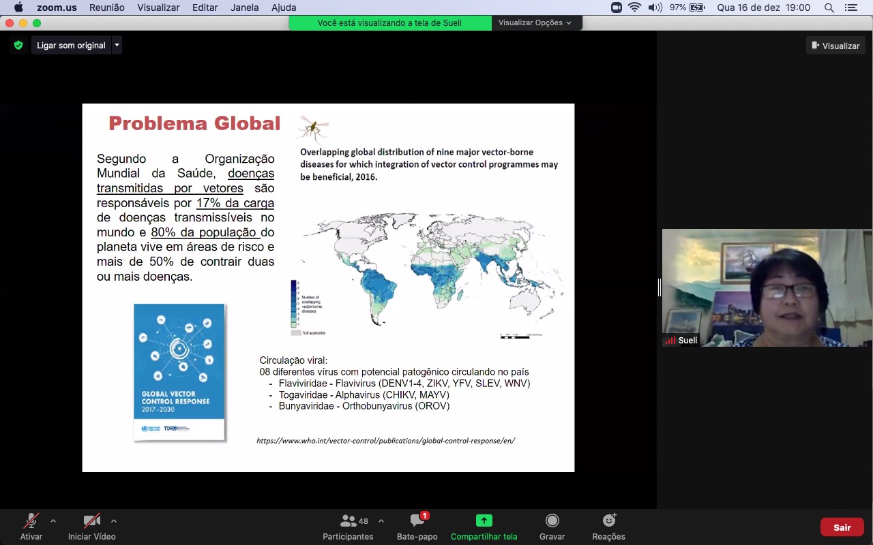Viewport: 873px width, 545px height.
Task: Open the Wi-Fi status icon
Action: tap(634, 7)
